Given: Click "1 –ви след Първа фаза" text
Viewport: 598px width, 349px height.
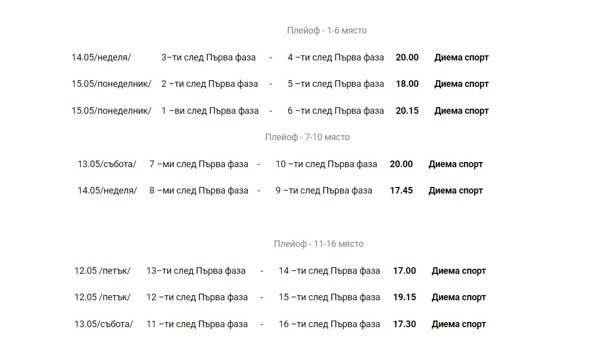Looking at the screenshot, I should pyautogui.click(x=210, y=111).
